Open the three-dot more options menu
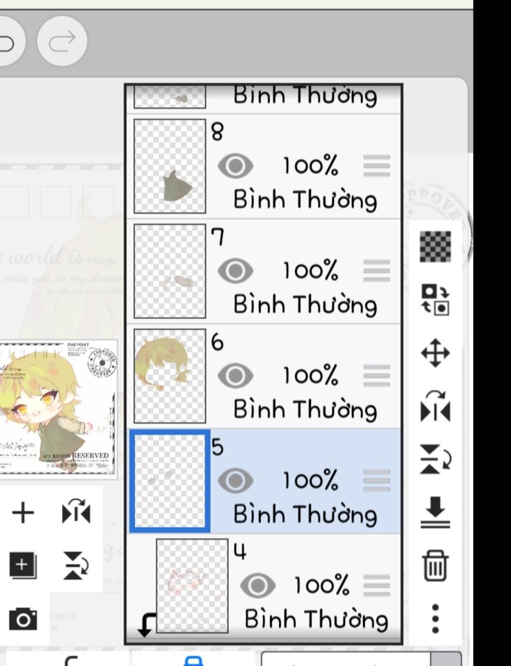Image resolution: width=511 pixels, height=666 pixels. 435,619
